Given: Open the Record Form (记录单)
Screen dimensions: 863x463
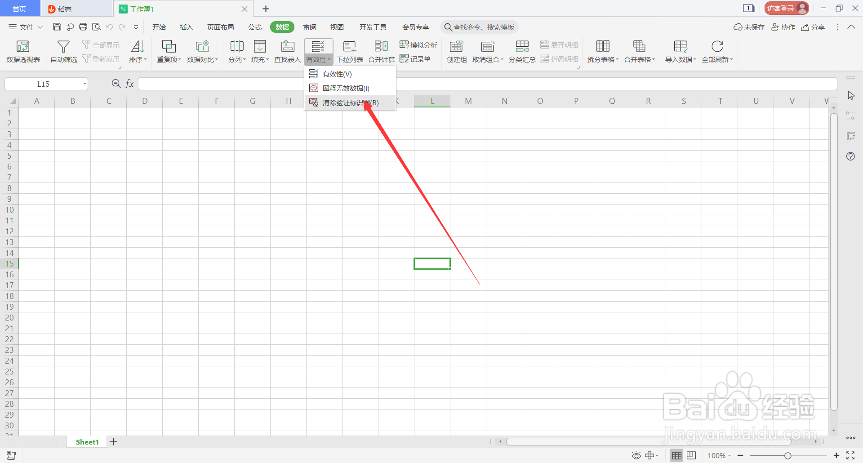Looking at the screenshot, I should tap(415, 59).
